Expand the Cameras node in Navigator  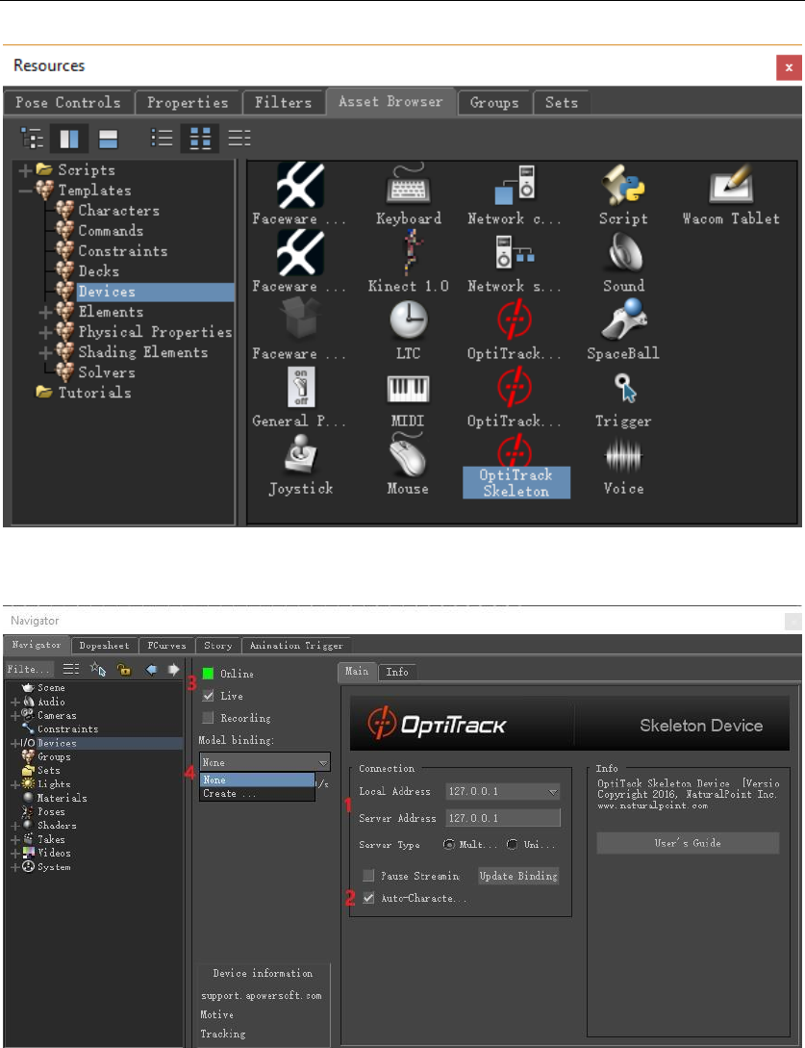click(x=14, y=716)
